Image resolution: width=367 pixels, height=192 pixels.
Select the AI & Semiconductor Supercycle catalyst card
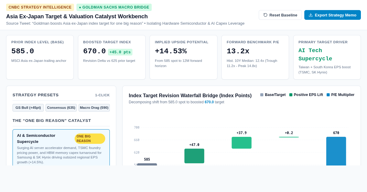click(x=61, y=148)
